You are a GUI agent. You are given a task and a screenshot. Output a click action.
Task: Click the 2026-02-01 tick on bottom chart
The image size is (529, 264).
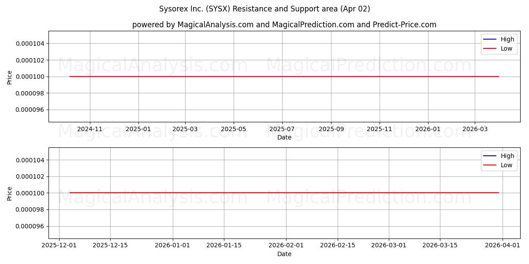(286, 246)
